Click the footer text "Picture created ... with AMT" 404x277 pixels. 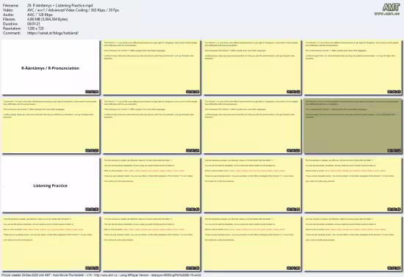click(x=26, y=275)
